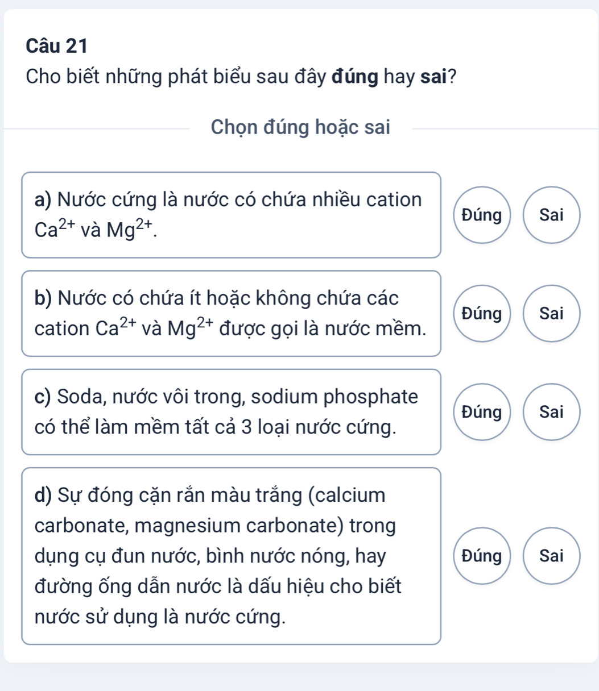Click the bold a) label of first statement

click(44, 200)
